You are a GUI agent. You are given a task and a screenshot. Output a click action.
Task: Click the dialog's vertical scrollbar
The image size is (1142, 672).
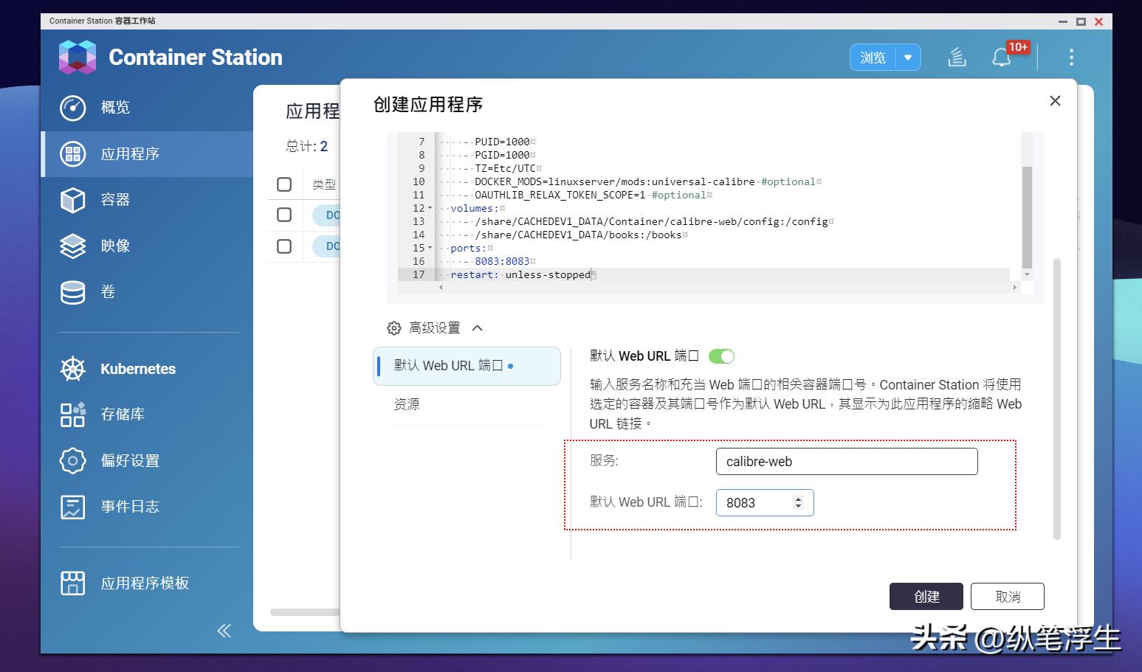(x=1057, y=398)
